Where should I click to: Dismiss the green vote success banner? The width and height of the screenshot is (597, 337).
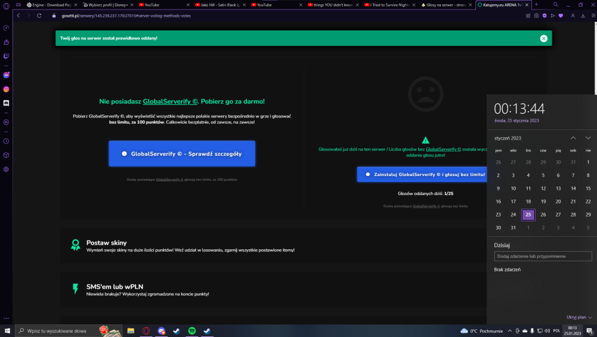tap(543, 38)
